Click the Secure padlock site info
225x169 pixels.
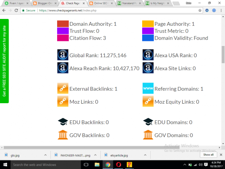pos(29,10)
